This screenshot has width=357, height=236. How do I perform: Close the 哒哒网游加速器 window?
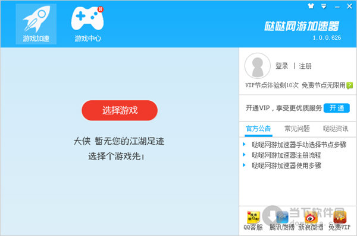coord(349,6)
